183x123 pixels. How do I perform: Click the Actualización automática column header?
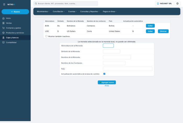[133, 21]
